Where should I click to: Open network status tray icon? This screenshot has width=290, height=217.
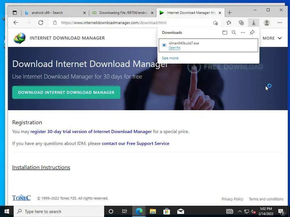(247, 211)
